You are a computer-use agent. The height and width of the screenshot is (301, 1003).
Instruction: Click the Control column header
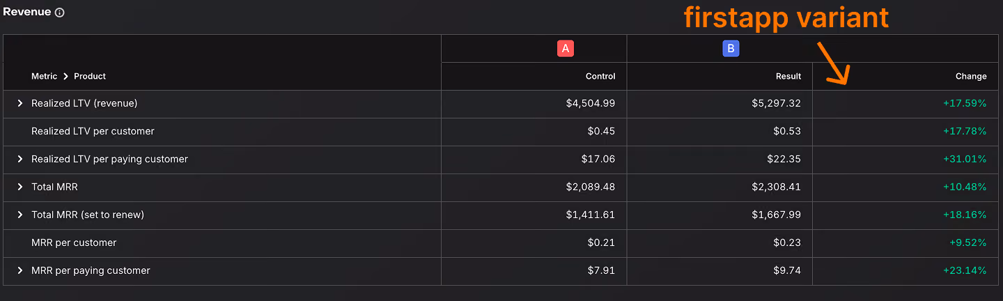click(x=600, y=76)
